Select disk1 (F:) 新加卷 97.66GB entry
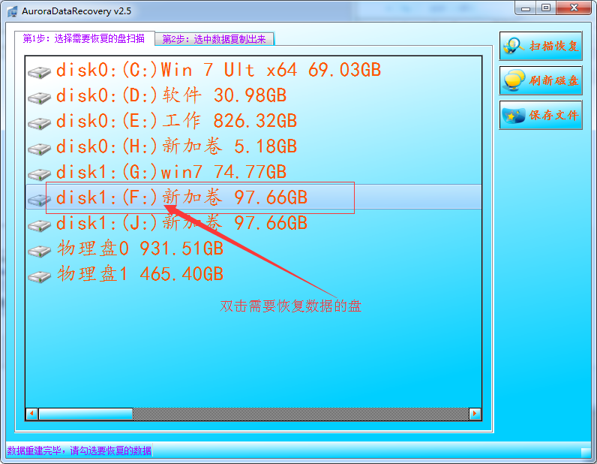The height and width of the screenshot is (464, 597). [x=181, y=197]
